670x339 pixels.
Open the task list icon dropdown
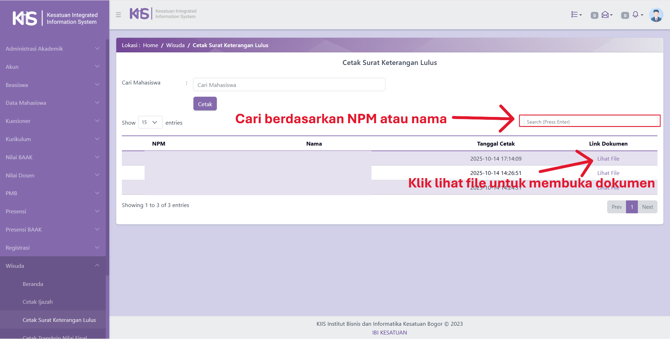[x=576, y=15]
